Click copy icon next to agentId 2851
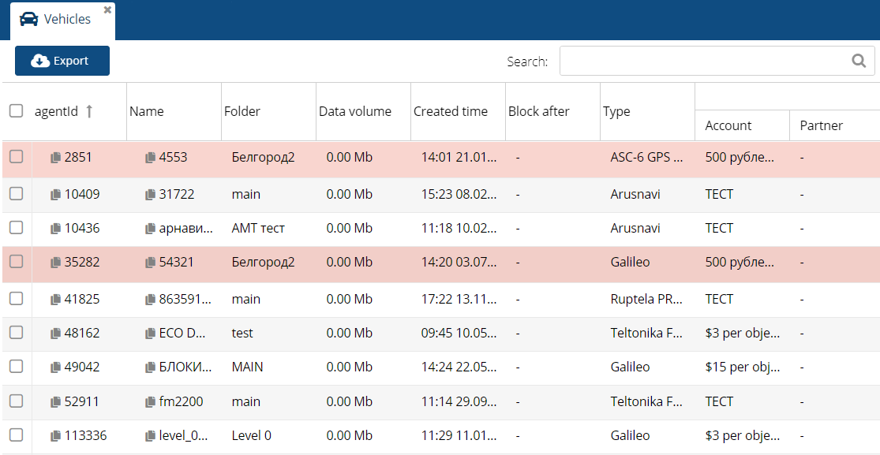The image size is (880, 455). [x=55, y=158]
